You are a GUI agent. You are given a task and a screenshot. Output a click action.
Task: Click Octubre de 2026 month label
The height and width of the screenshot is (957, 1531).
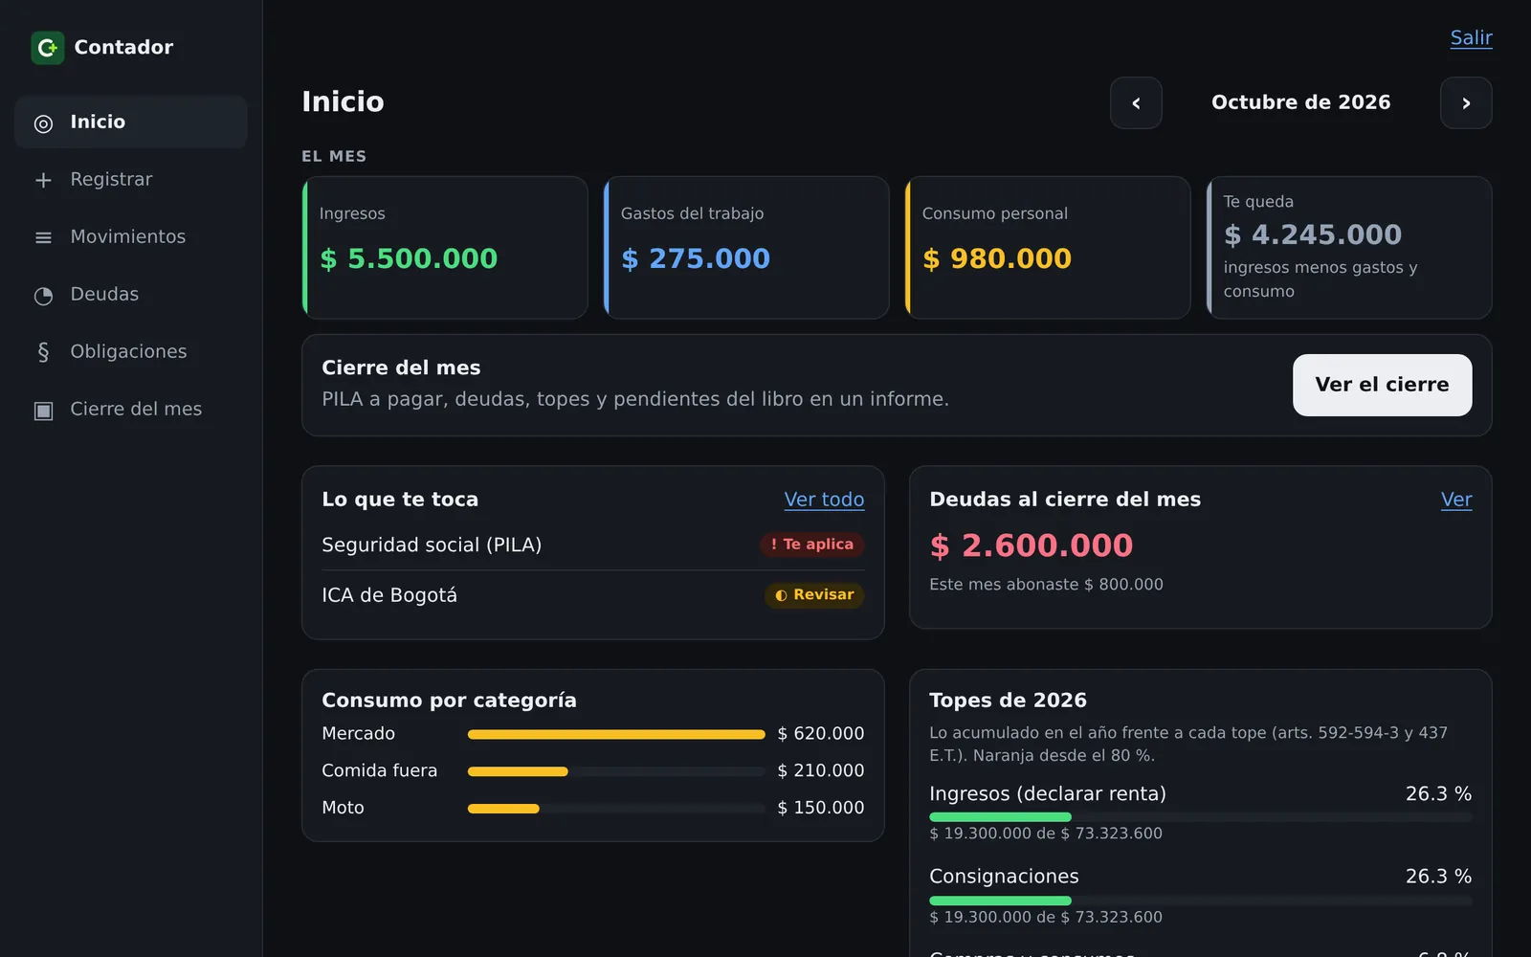tap(1301, 102)
